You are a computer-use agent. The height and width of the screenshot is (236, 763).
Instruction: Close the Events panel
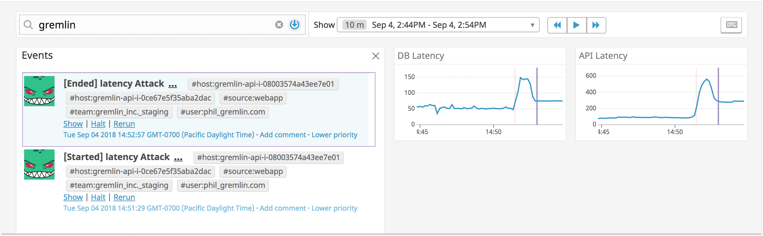(x=375, y=56)
